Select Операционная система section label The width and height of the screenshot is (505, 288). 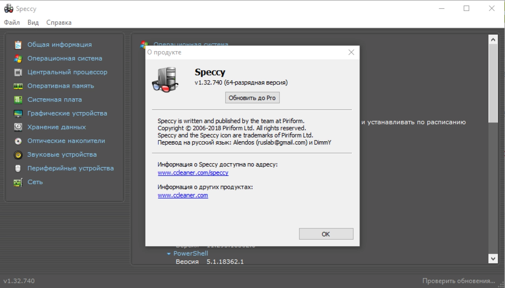coord(65,59)
